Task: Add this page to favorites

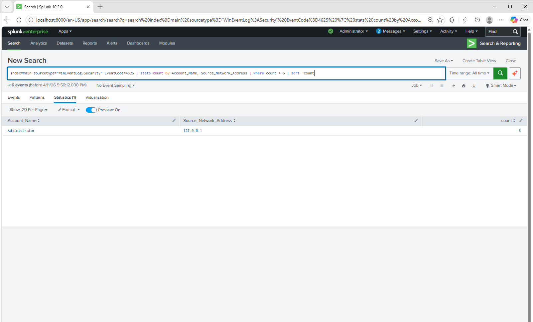Action: coord(440,20)
